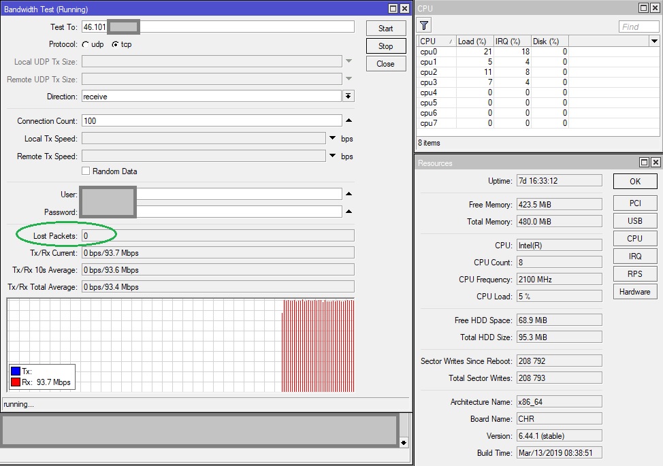The width and height of the screenshot is (663, 466).
Task: Click the Tx/Rx Total Average value field
Action: coord(218,287)
